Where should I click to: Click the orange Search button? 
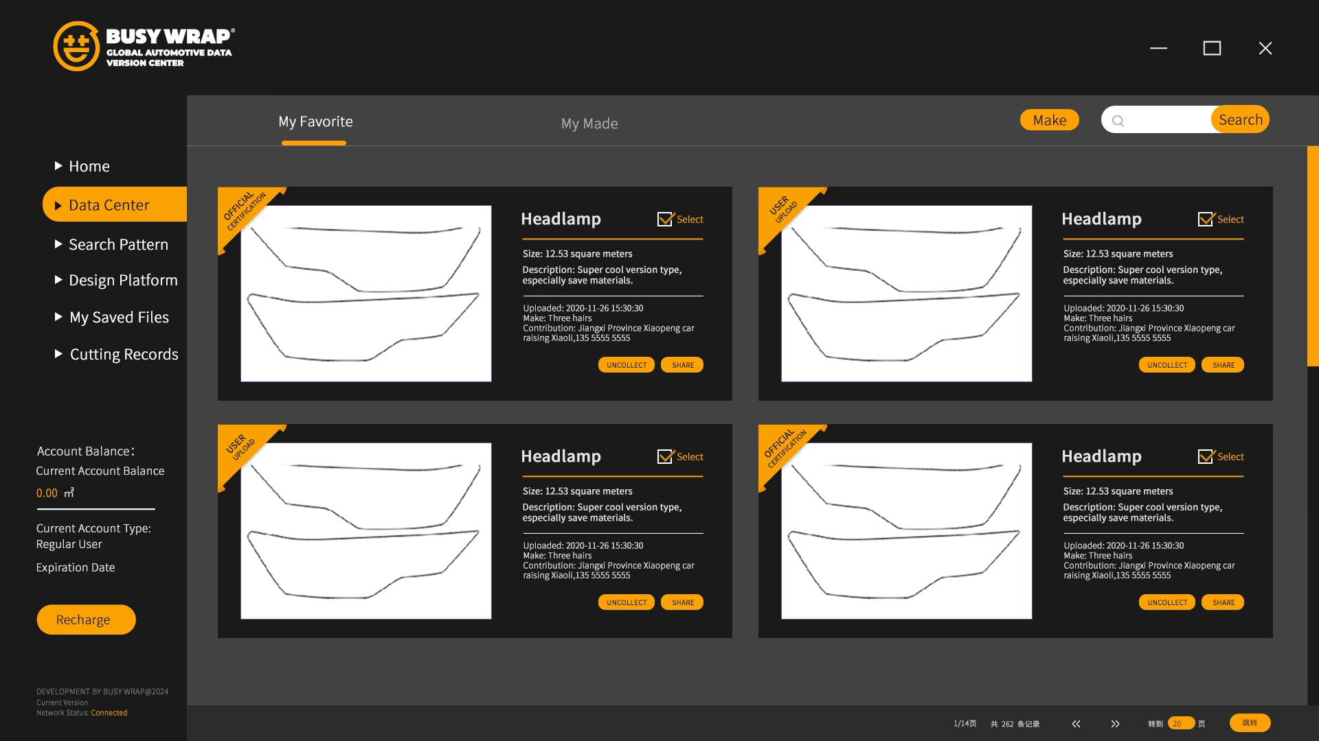[1240, 119]
